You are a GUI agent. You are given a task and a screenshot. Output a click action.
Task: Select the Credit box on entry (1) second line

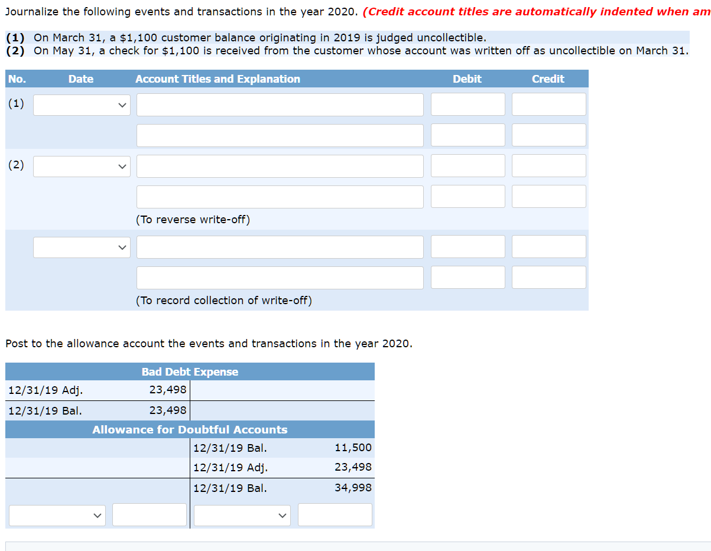(x=548, y=135)
